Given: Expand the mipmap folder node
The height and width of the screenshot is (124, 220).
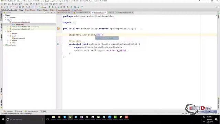Looking at the screenshot, I should click(8, 40).
